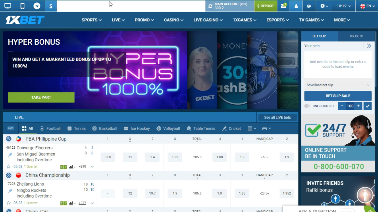Select odds 3.08 for Converge Fiberxers

108,157
